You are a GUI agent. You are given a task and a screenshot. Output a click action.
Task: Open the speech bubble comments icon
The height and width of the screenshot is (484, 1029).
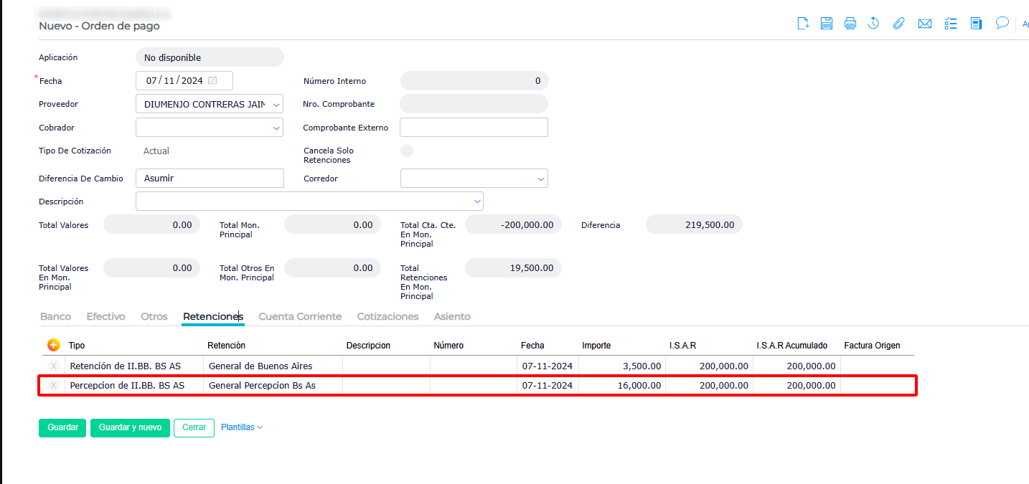1002,23
